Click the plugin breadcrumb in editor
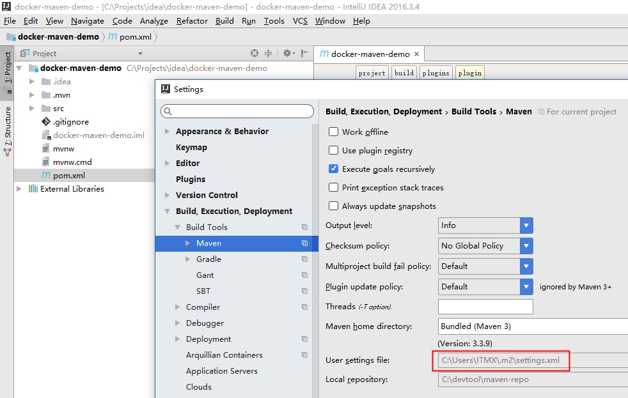 click(x=469, y=73)
